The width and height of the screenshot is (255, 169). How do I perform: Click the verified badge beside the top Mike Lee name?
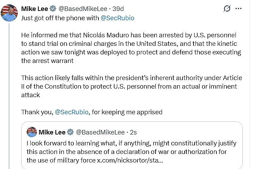(x=53, y=9)
